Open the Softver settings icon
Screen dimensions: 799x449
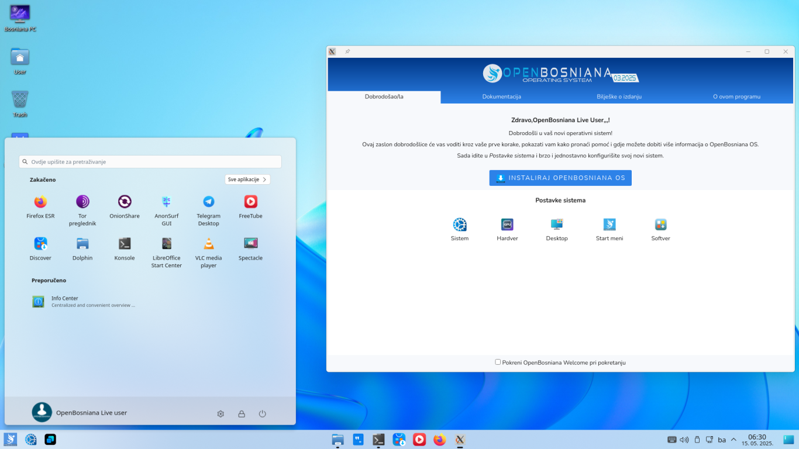661,229
